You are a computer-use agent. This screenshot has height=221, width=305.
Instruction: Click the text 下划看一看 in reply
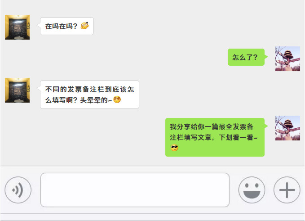point(236,137)
